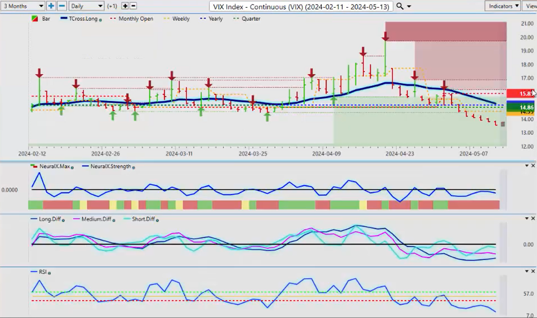
Task: Select the Short.Diff legend label
Action: coord(143,219)
